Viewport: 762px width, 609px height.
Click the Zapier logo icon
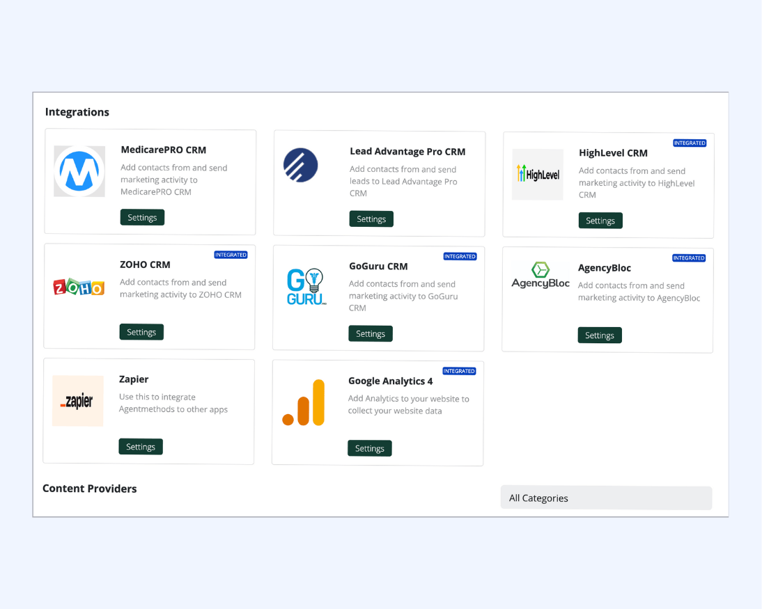[78, 401]
